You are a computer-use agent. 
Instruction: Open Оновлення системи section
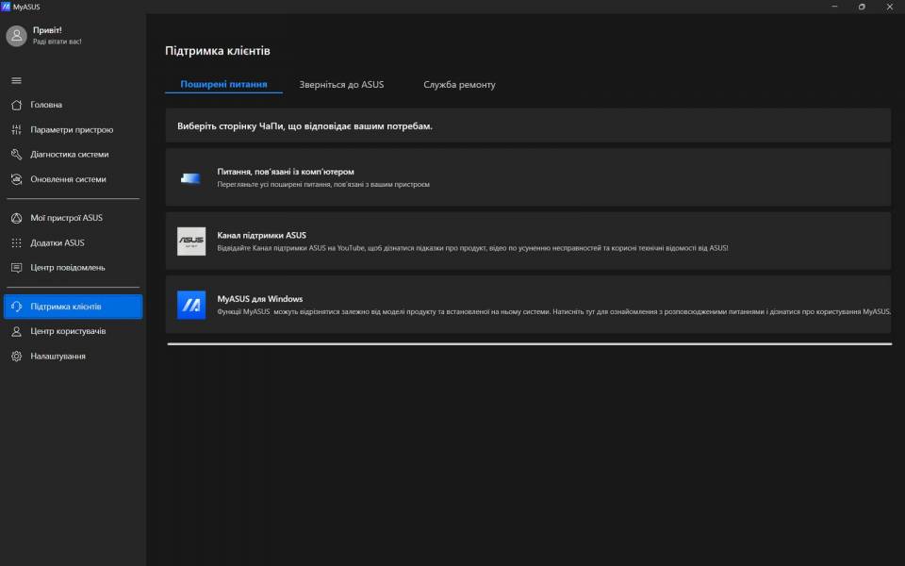(73, 179)
